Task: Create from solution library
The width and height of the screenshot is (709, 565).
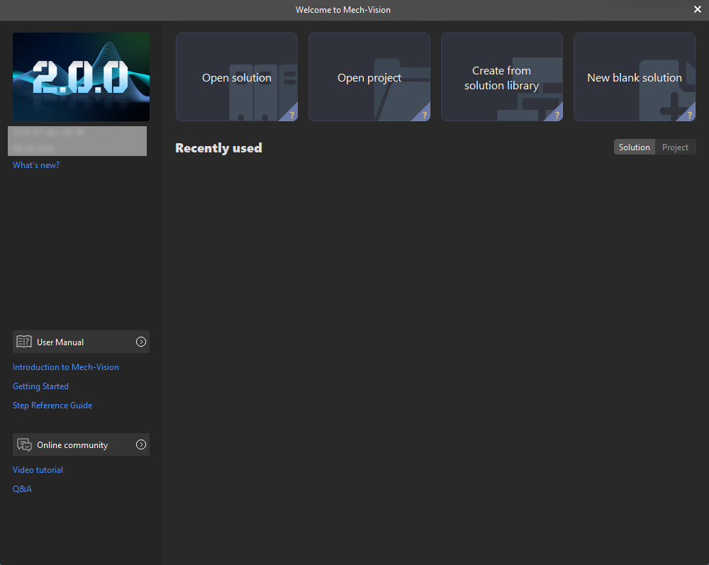Action: [501, 77]
